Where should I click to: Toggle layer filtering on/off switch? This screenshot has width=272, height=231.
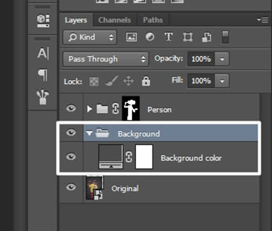point(225,37)
